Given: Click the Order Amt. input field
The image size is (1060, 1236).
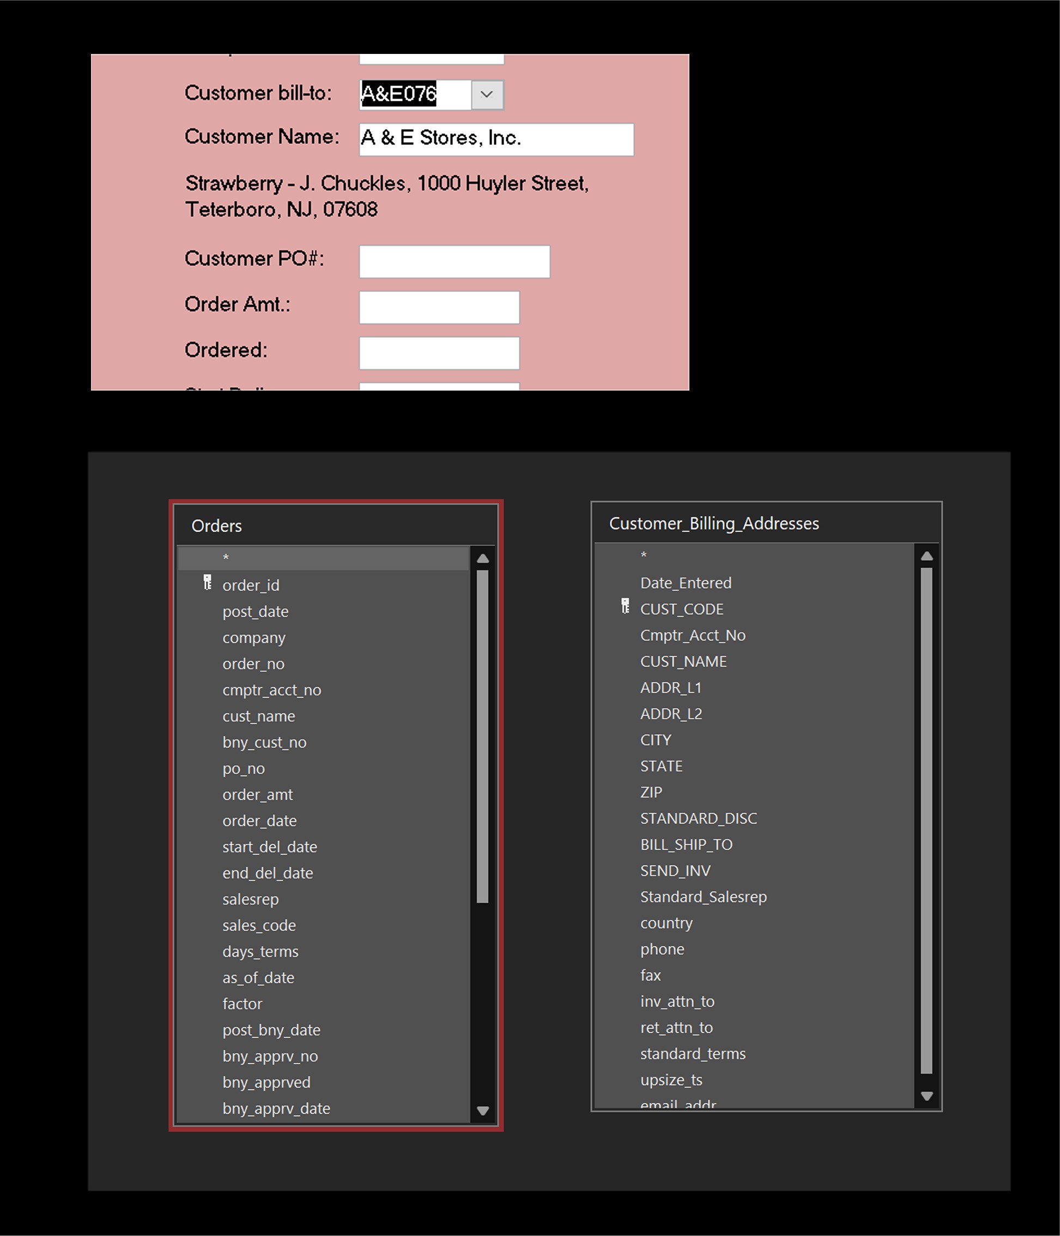Looking at the screenshot, I should pos(439,307).
